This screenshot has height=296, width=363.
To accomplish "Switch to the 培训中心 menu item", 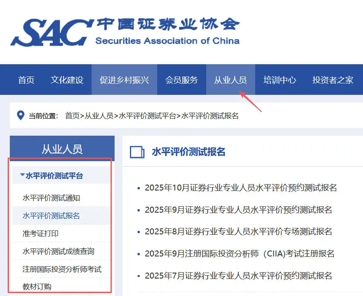I will 279,80.
